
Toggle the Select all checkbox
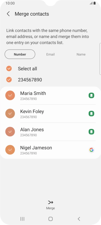9,69
